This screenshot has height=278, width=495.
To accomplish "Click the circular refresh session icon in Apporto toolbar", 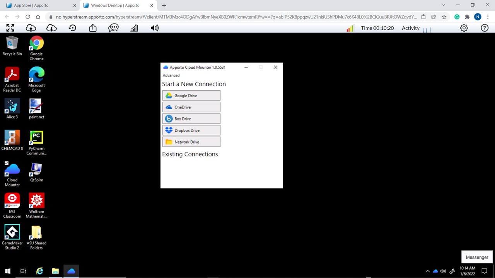I will (x=72, y=28).
